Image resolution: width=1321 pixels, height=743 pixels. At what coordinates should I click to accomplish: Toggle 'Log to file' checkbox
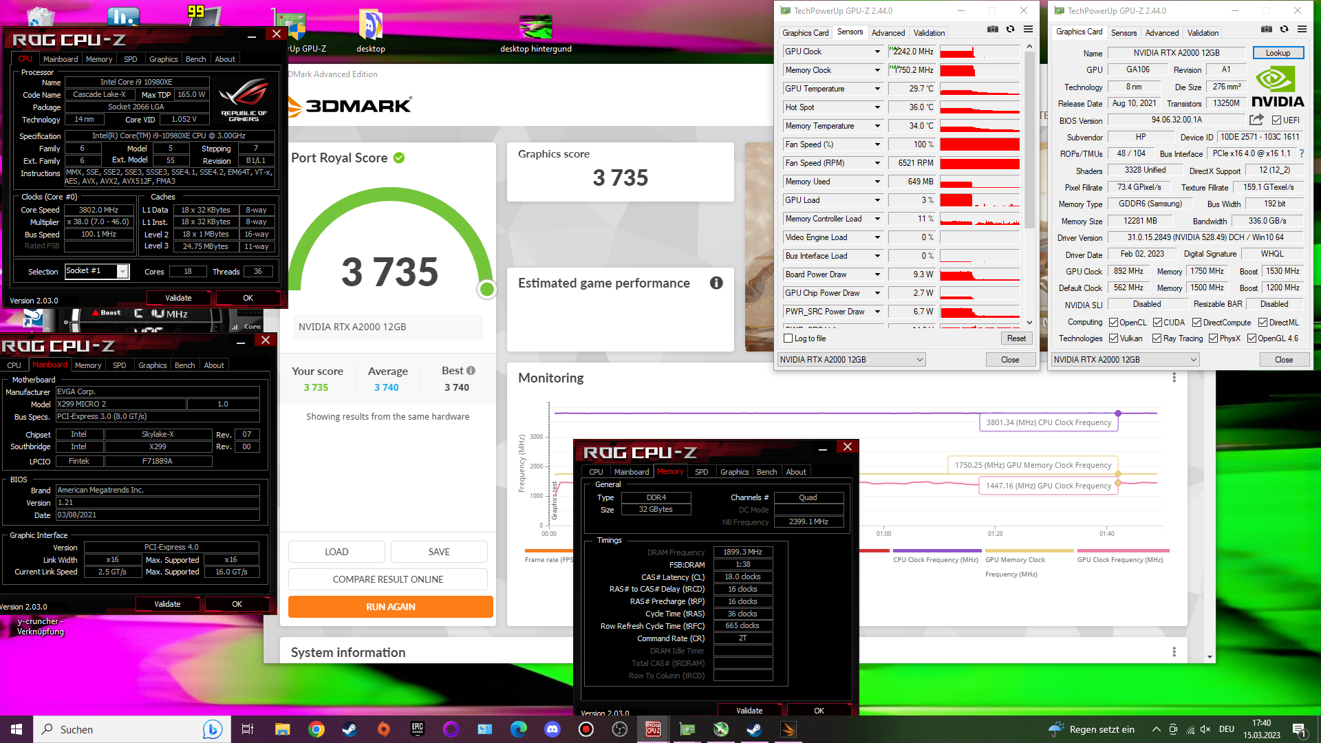click(x=788, y=338)
